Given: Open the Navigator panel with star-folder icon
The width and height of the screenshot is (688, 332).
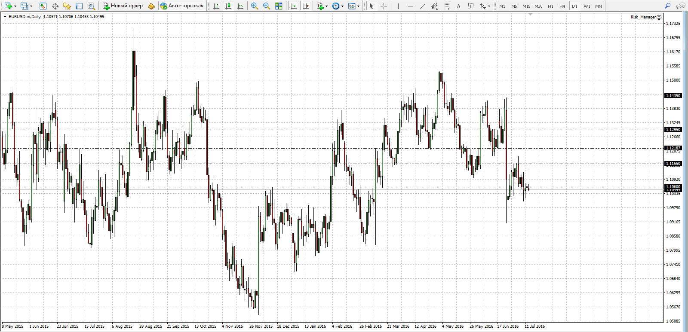Looking at the screenshot, I should click(67, 6).
